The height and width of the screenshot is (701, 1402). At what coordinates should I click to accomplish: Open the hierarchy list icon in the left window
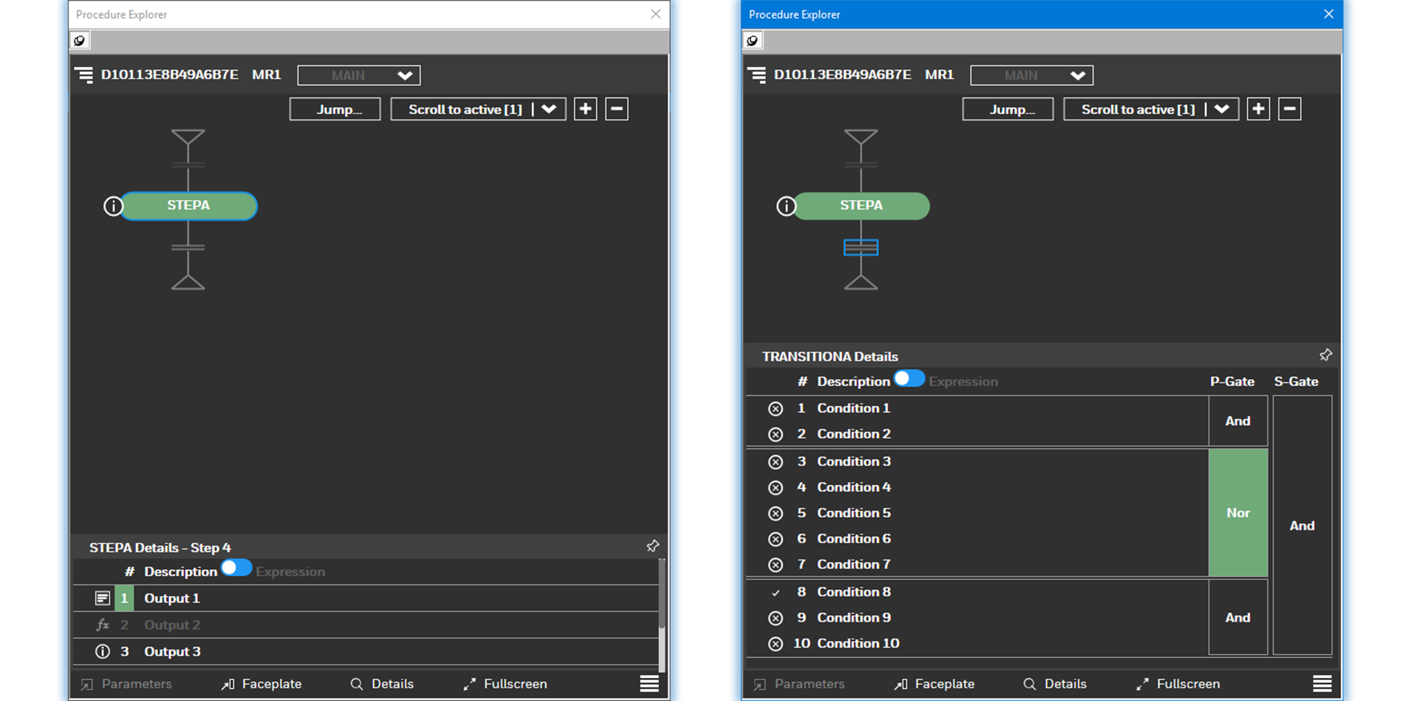click(x=84, y=75)
